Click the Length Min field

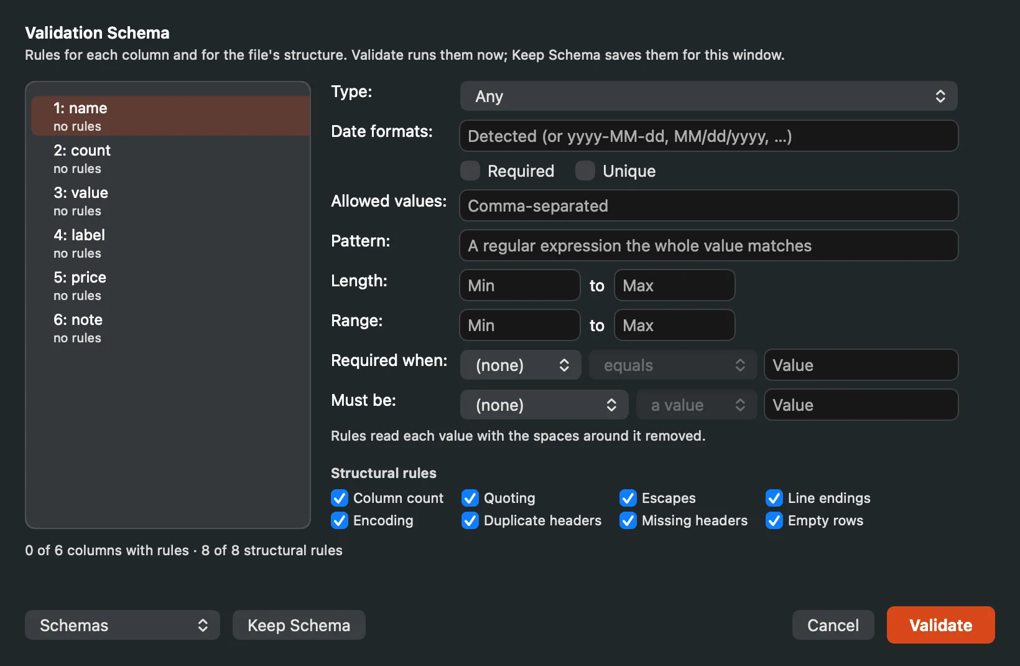520,286
